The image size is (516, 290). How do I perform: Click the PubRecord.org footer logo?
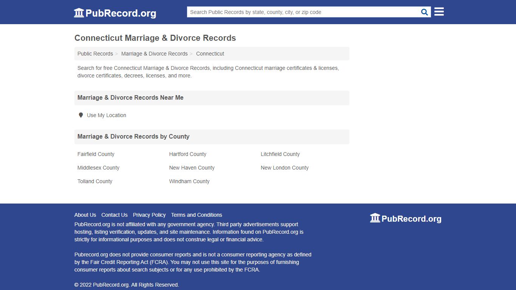click(406, 218)
